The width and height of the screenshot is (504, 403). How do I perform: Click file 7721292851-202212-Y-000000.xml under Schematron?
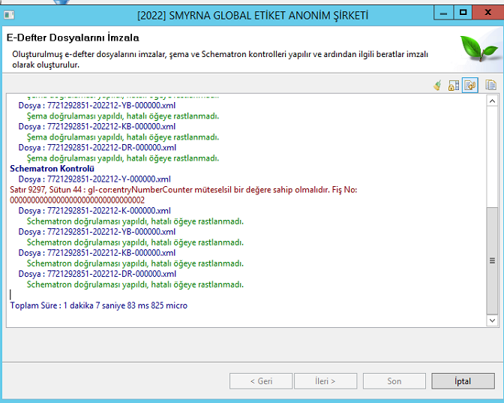click(x=94, y=179)
